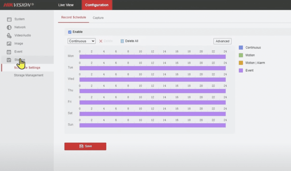Click the Network globe icon

tap(9, 27)
